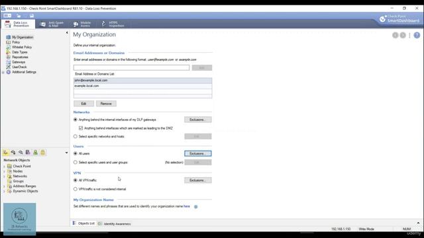Image resolution: width=424 pixels, height=238 pixels.
Task: Click the open policy folder icon
Action: pos(19,16)
